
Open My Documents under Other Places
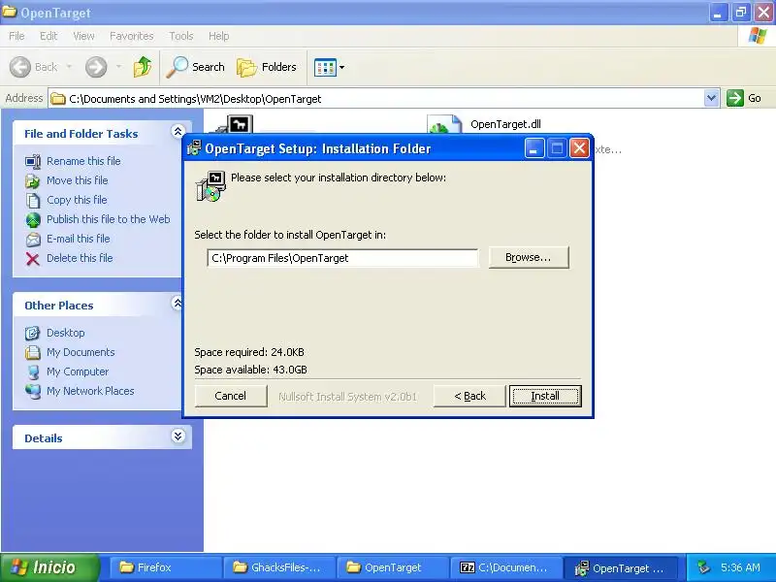(81, 352)
